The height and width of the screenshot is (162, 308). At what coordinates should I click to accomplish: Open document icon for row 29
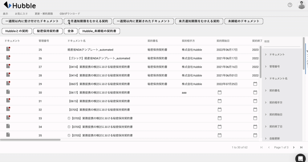click(8, 83)
